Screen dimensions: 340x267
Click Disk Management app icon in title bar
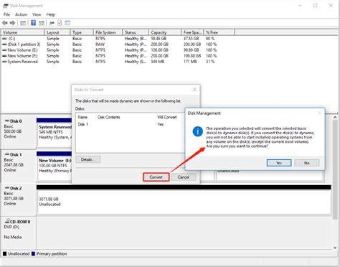click(6, 6)
